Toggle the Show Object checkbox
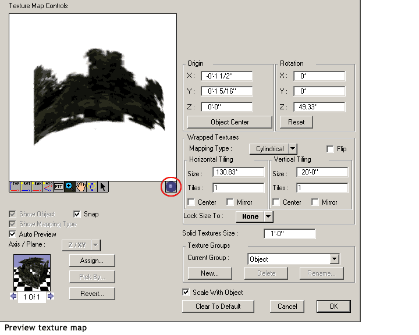This screenshot has height=335, width=419. click(x=12, y=214)
